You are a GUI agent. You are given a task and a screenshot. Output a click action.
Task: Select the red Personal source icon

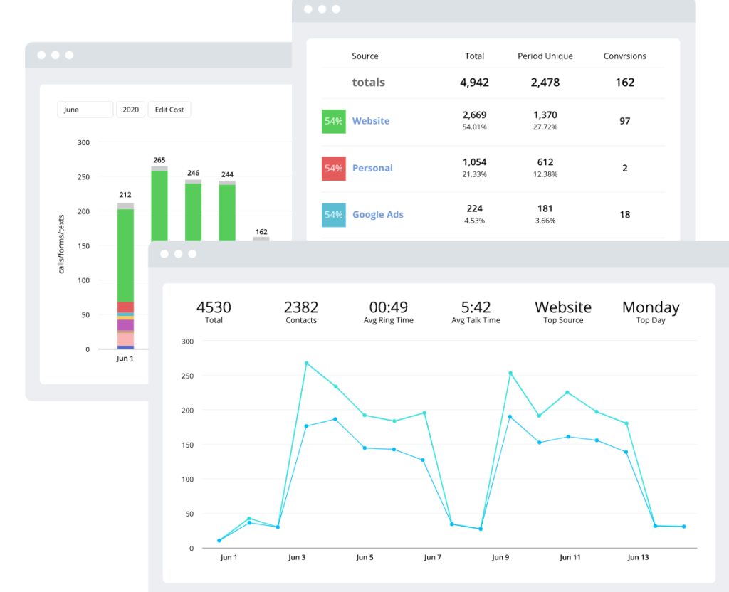click(333, 168)
